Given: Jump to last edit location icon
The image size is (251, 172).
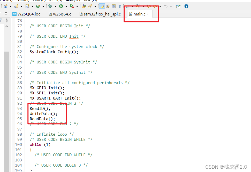Looking at the screenshot, I should click(149, 6).
